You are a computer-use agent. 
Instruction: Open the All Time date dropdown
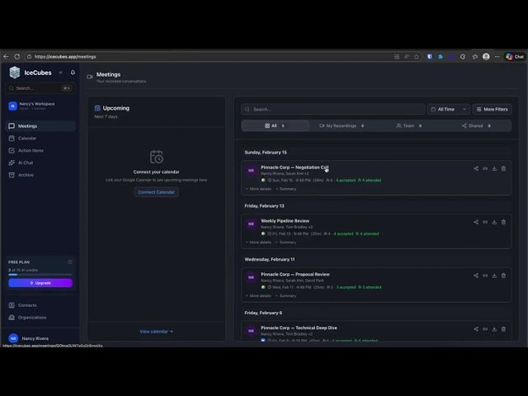pyautogui.click(x=449, y=109)
